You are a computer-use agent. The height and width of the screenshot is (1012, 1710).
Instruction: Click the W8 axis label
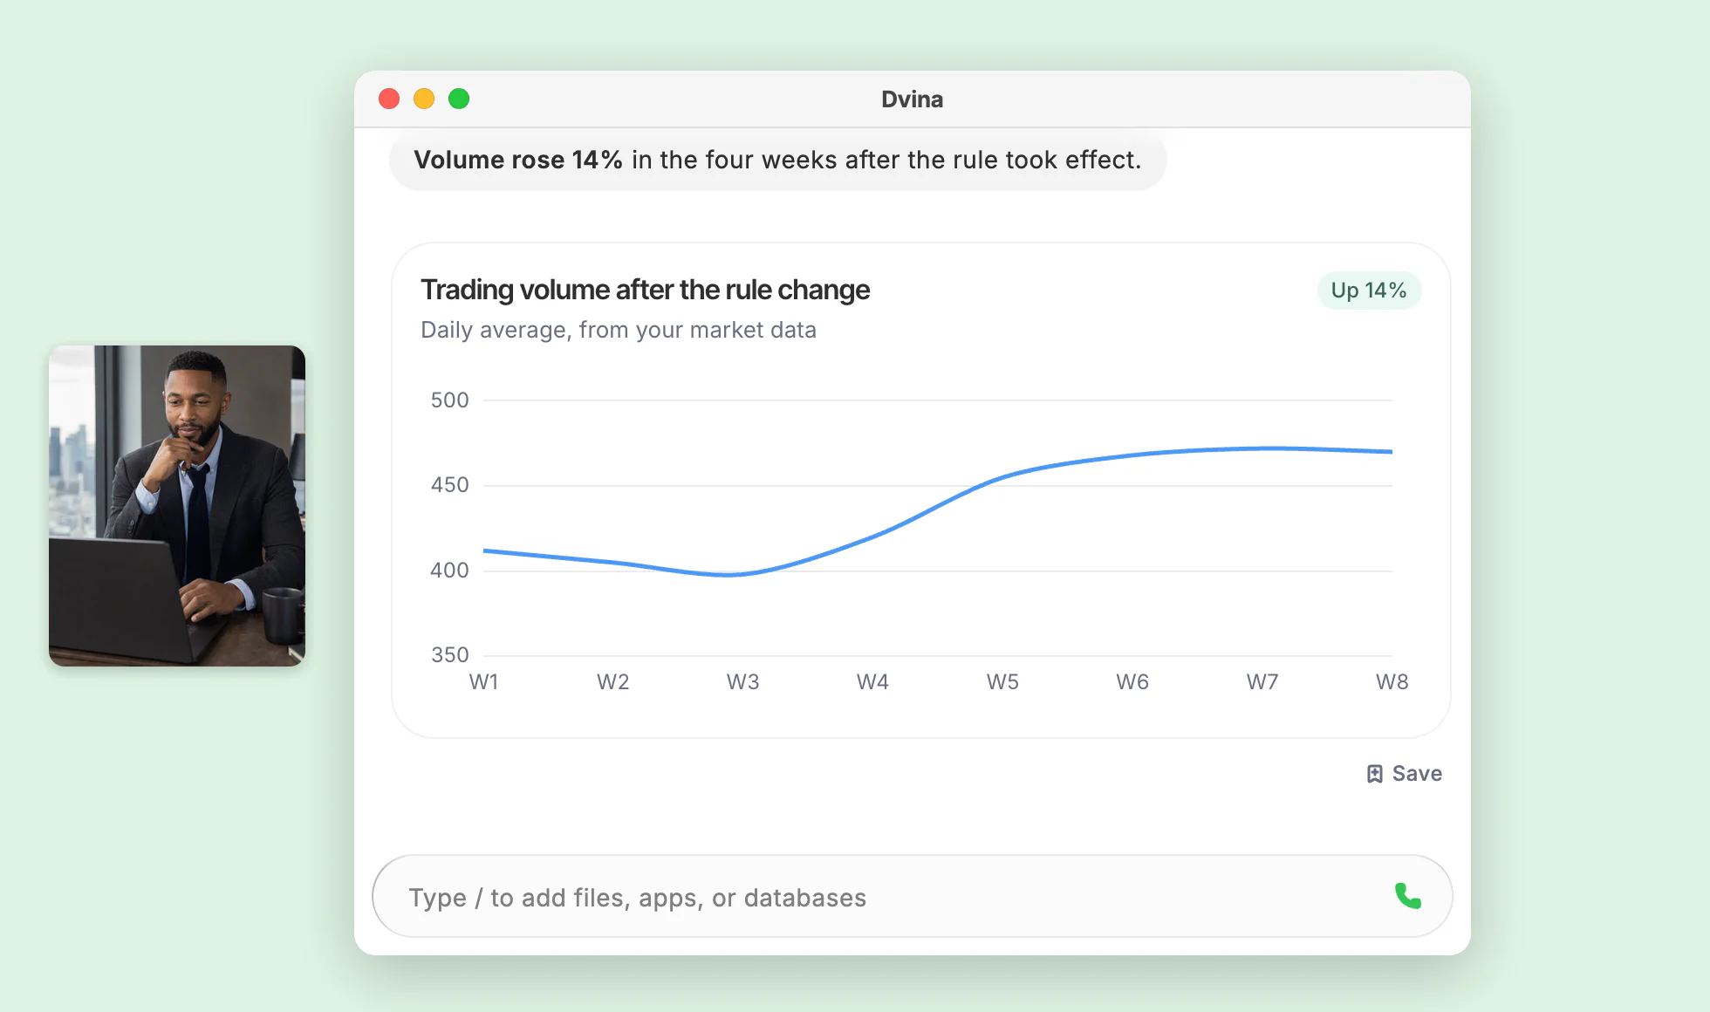1392,682
